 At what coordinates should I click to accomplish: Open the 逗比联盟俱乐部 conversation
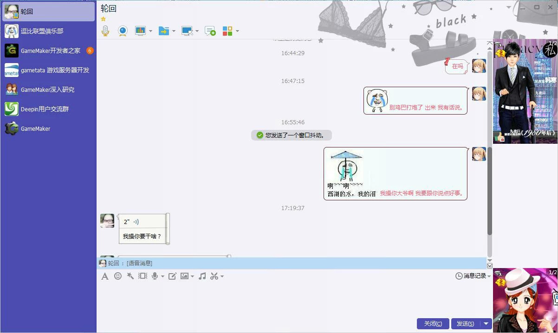[48, 31]
